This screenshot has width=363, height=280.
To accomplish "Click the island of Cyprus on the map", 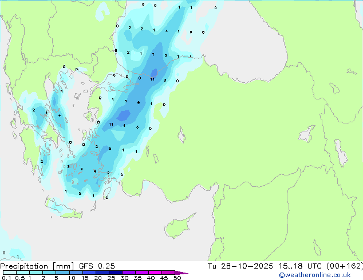I will [x=178, y=227].
